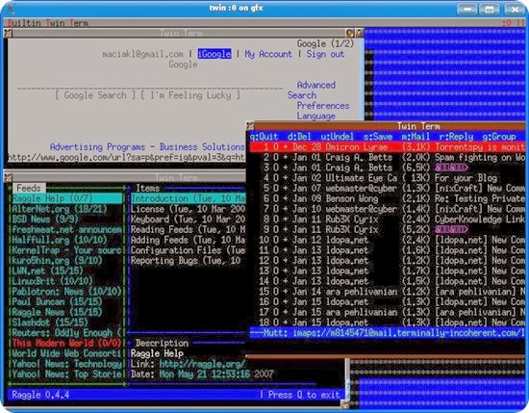The height and width of the screenshot is (413, 529).
Task: Activate the Google Search button
Action: pyautogui.click(x=95, y=95)
